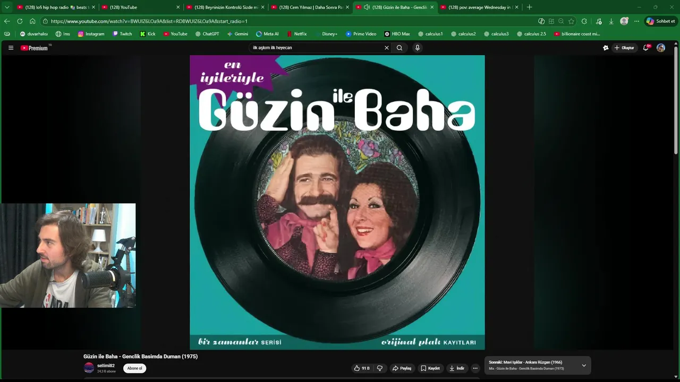
Task: Click the zoom-out magnifier in address bar
Action: (561, 21)
